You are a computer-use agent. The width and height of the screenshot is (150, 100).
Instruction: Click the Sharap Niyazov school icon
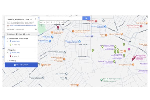[x=65, y=52]
